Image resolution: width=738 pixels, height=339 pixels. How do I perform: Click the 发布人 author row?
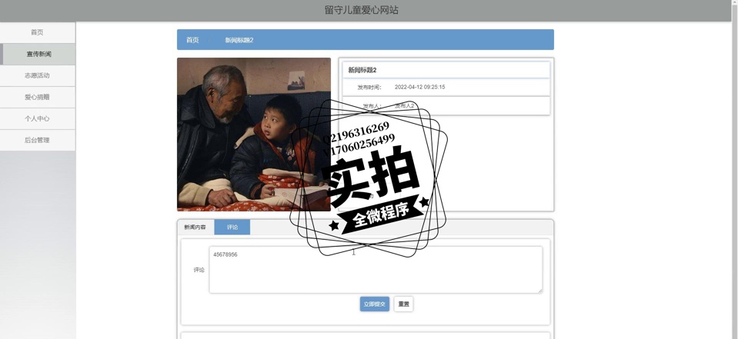tap(446, 105)
